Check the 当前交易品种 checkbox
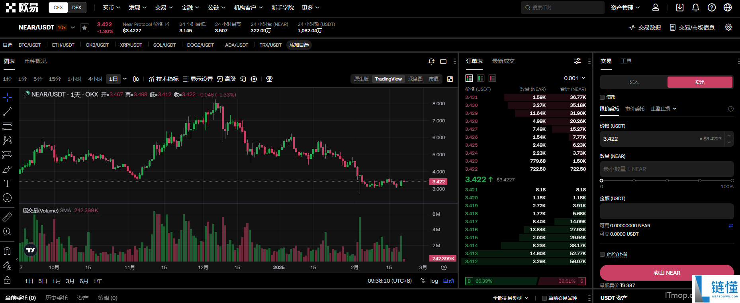The height and width of the screenshot is (303, 740). [544, 298]
